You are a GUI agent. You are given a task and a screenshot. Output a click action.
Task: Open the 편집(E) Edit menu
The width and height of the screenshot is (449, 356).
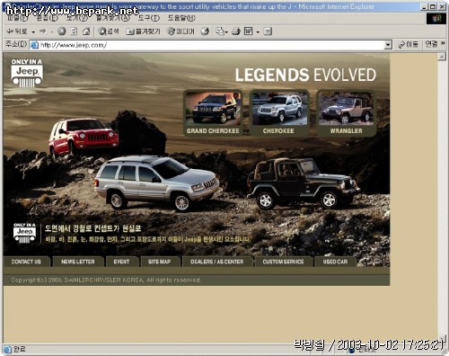coord(48,18)
